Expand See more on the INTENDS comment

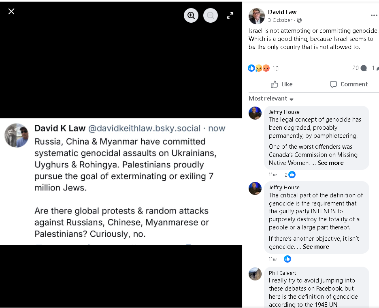pos(316,247)
